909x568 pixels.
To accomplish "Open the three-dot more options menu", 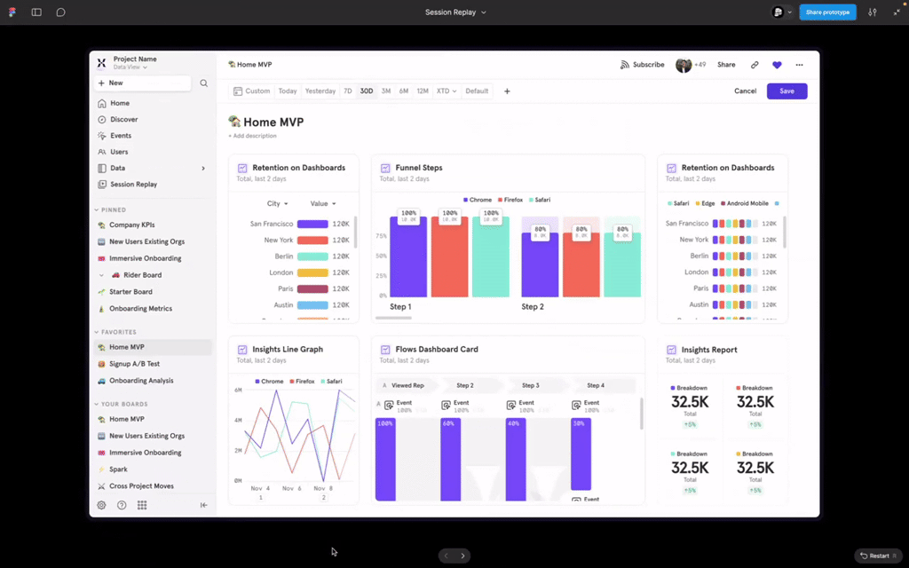I will point(799,65).
